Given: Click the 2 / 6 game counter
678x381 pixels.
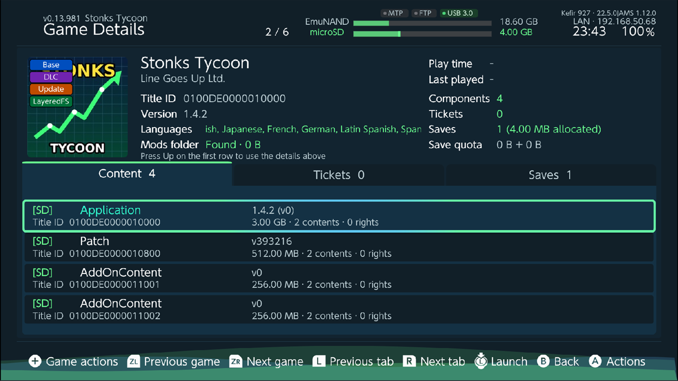Looking at the screenshot, I should [277, 32].
